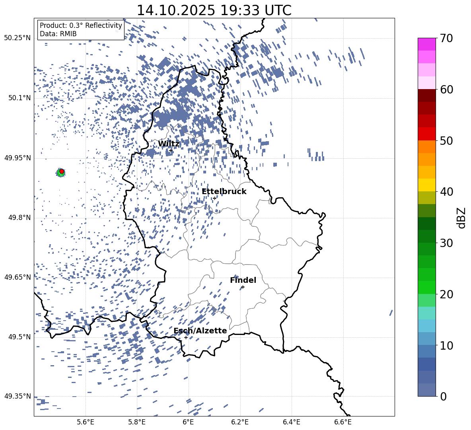Click the orange colorbar segment below 50
Viewport: 471px width, 430px height.
click(427, 147)
